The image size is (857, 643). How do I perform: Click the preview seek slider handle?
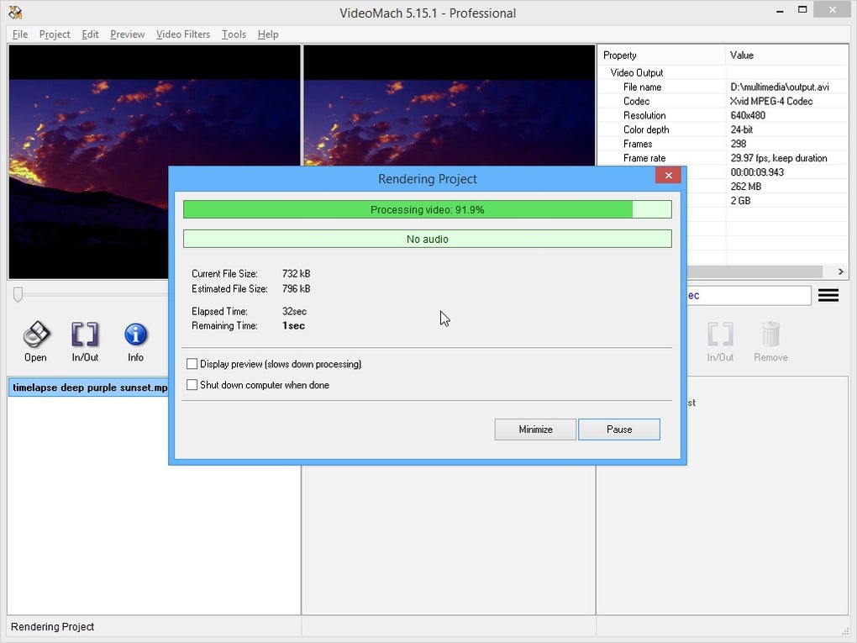pyautogui.click(x=18, y=295)
